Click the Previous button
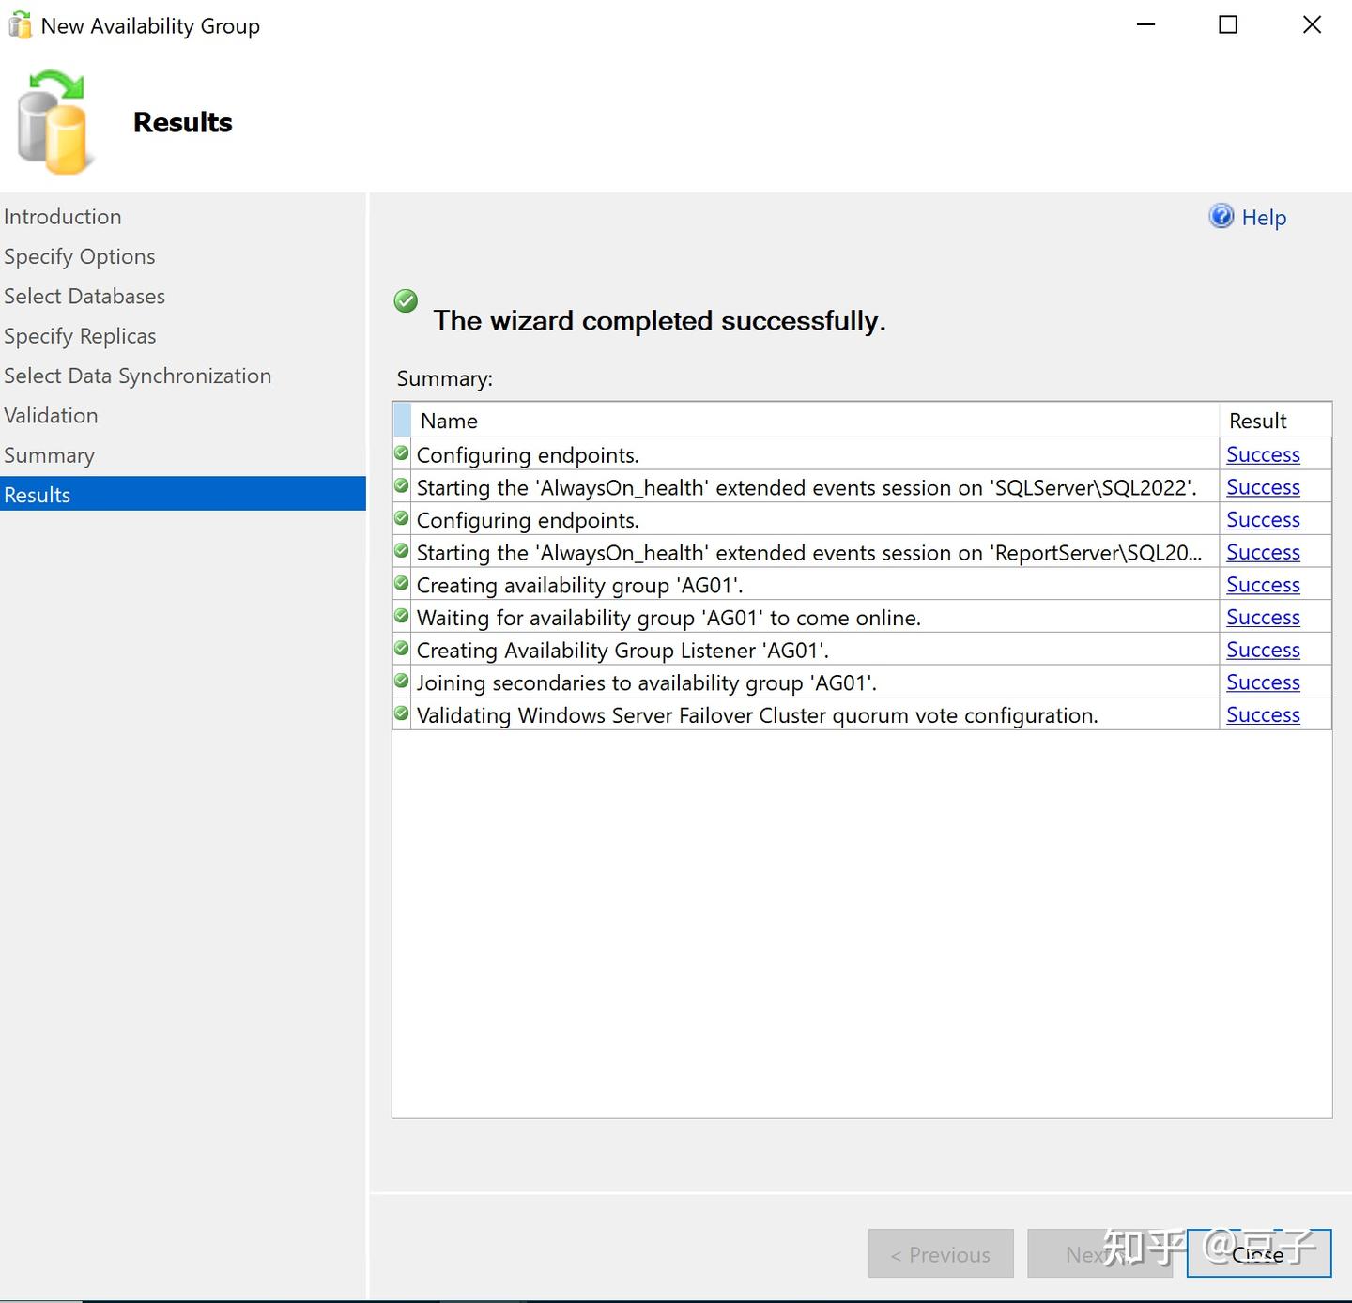 (941, 1253)
